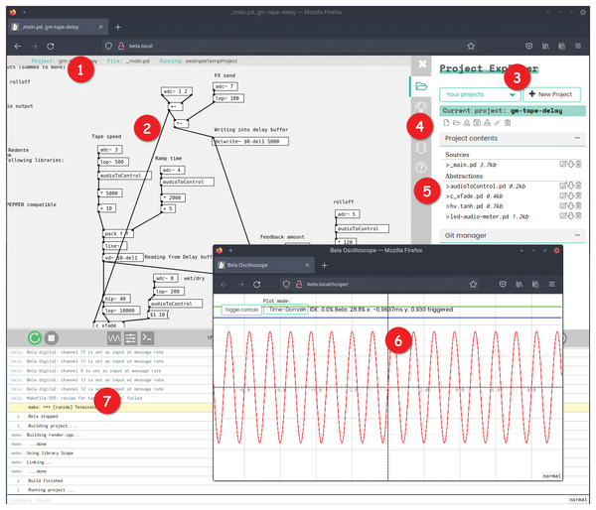
Task: Click the project trash icon under Current project
Action: point(508,123)
